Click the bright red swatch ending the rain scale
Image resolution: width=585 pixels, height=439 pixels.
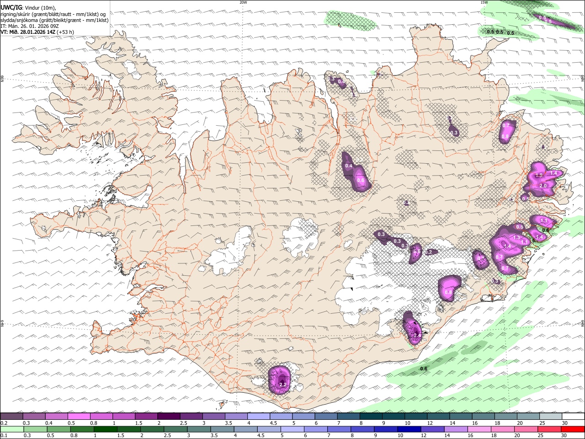click(x=573, y=429)
